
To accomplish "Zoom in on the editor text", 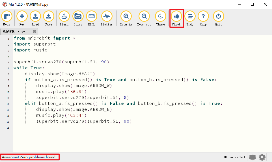I will pos(126,18).
